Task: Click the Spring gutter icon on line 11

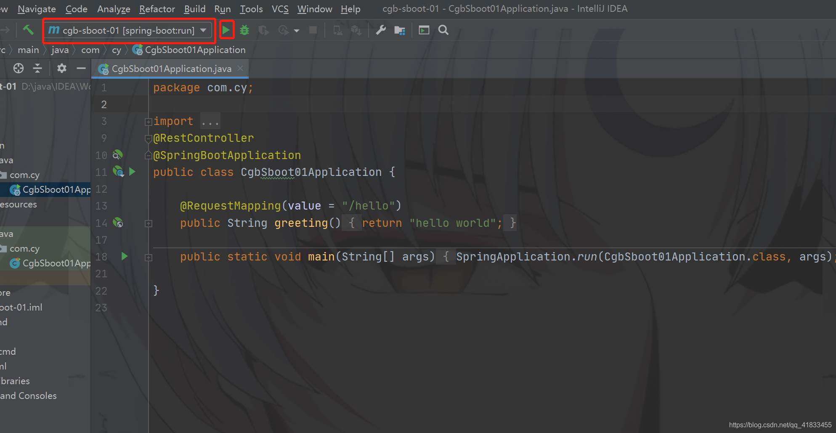Action: click(118, 172)
